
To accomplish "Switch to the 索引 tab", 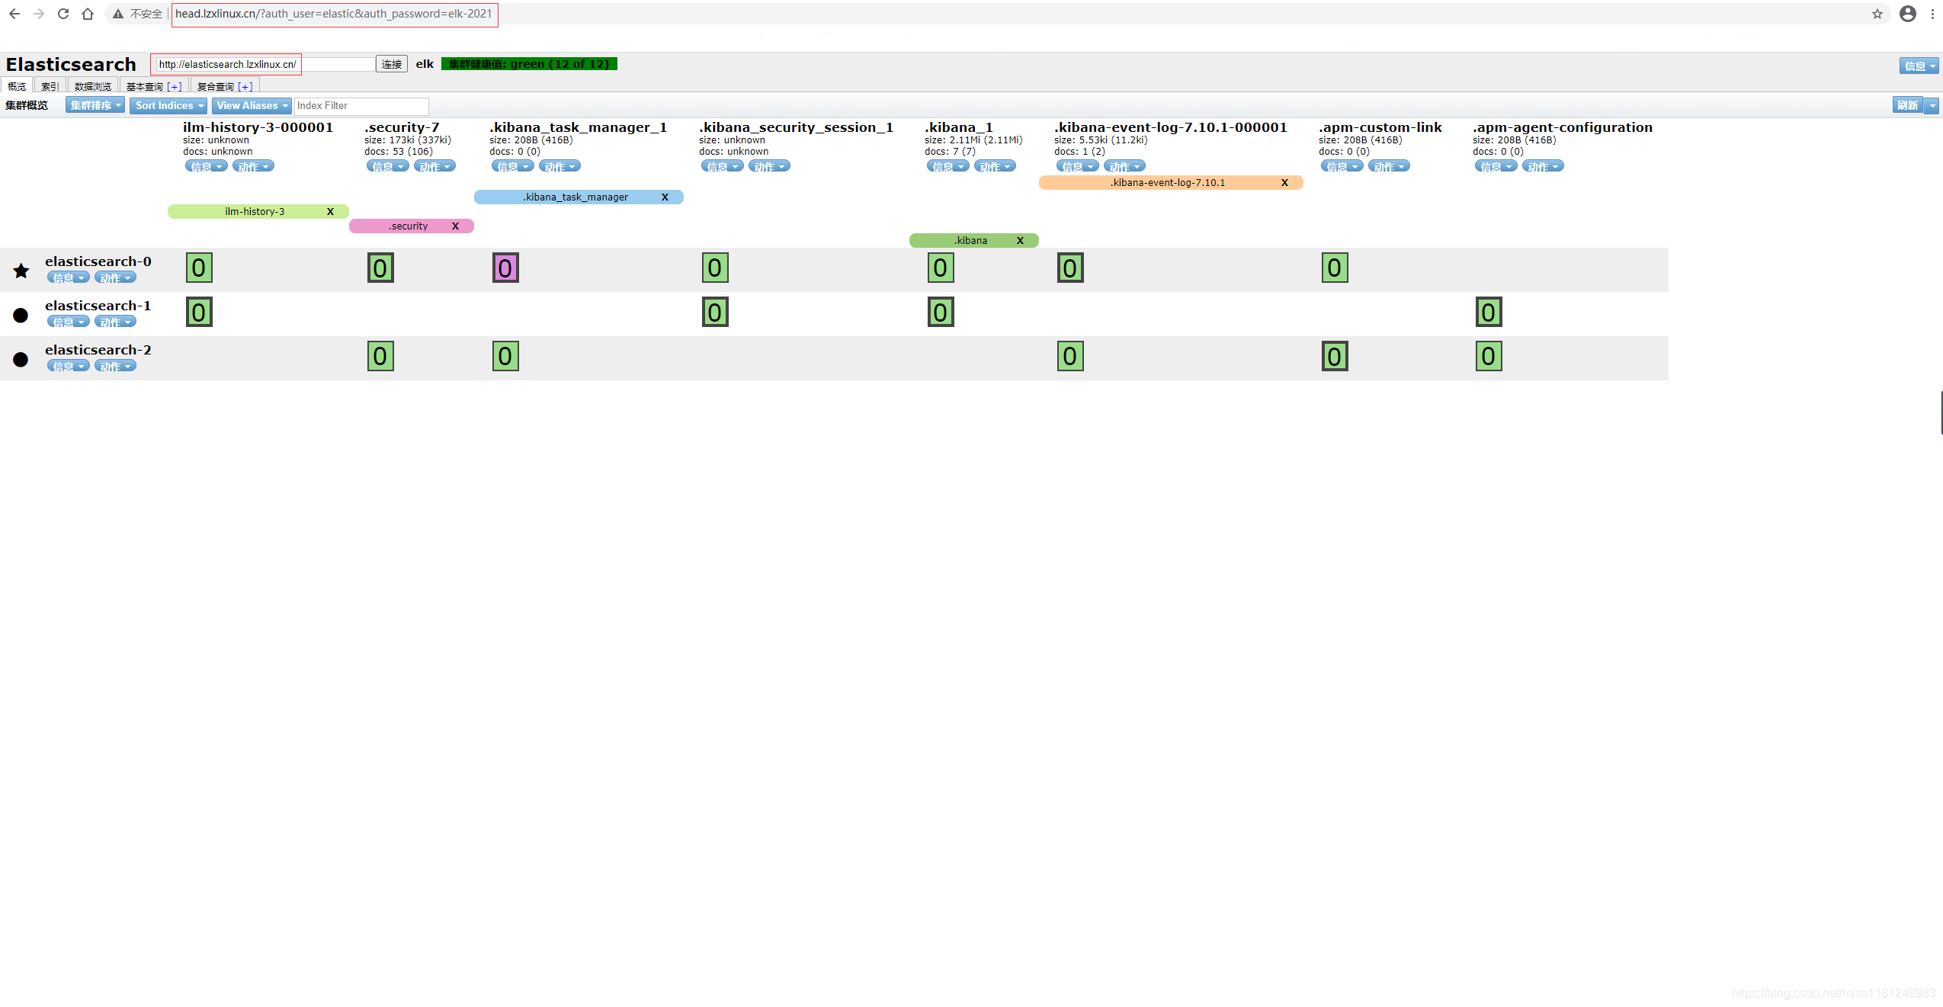I will point(50,86).
